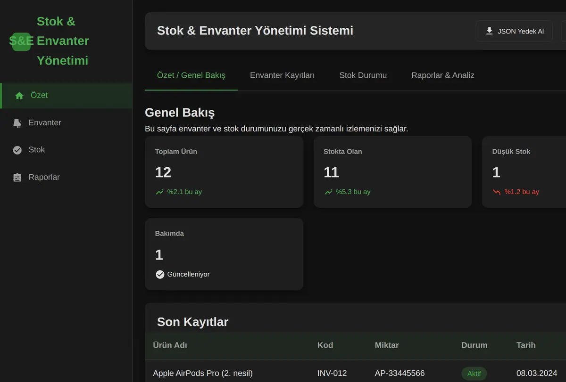Click the Ürün Adı column header
This screenshot has width=566, height=382.
[170, 345]
